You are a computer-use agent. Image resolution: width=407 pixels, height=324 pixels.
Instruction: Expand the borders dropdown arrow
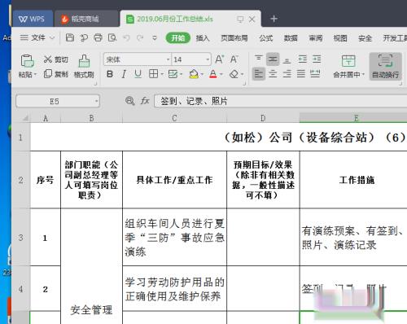pos(162,74)
